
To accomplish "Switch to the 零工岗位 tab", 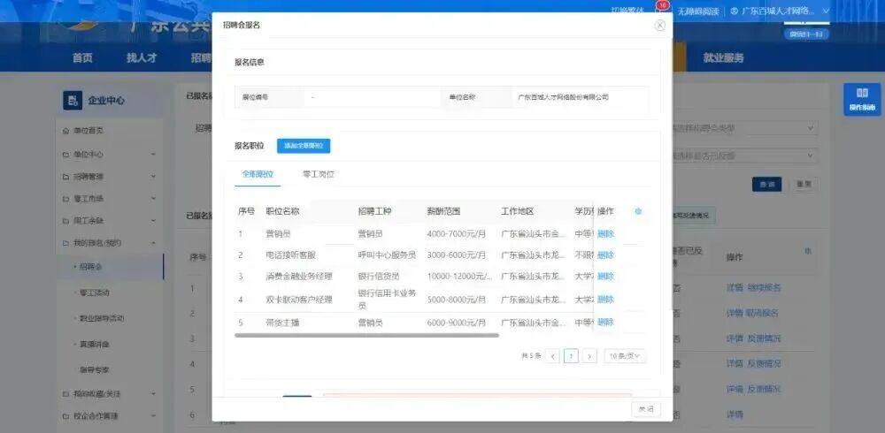I will pos(319,174).
